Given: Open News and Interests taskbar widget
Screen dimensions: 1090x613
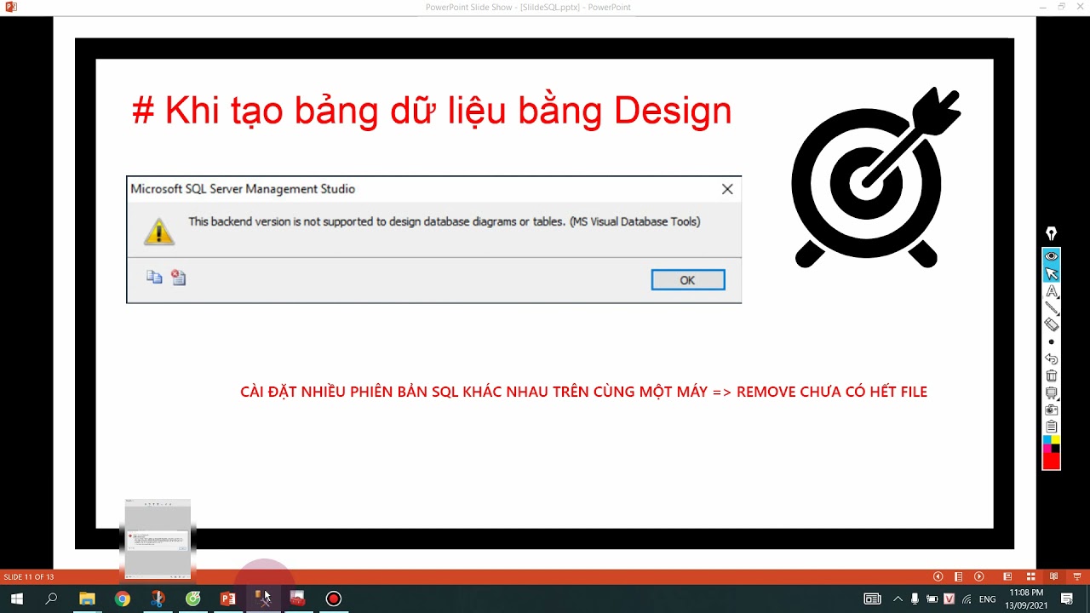Looking at the screenshot, I should (x=872, y=599).
